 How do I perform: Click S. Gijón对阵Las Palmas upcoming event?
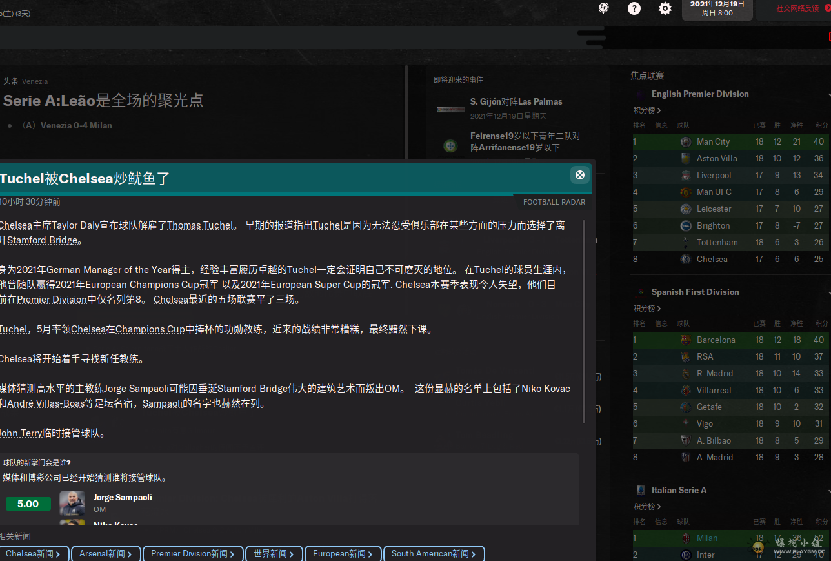click(x=516, y=101)
